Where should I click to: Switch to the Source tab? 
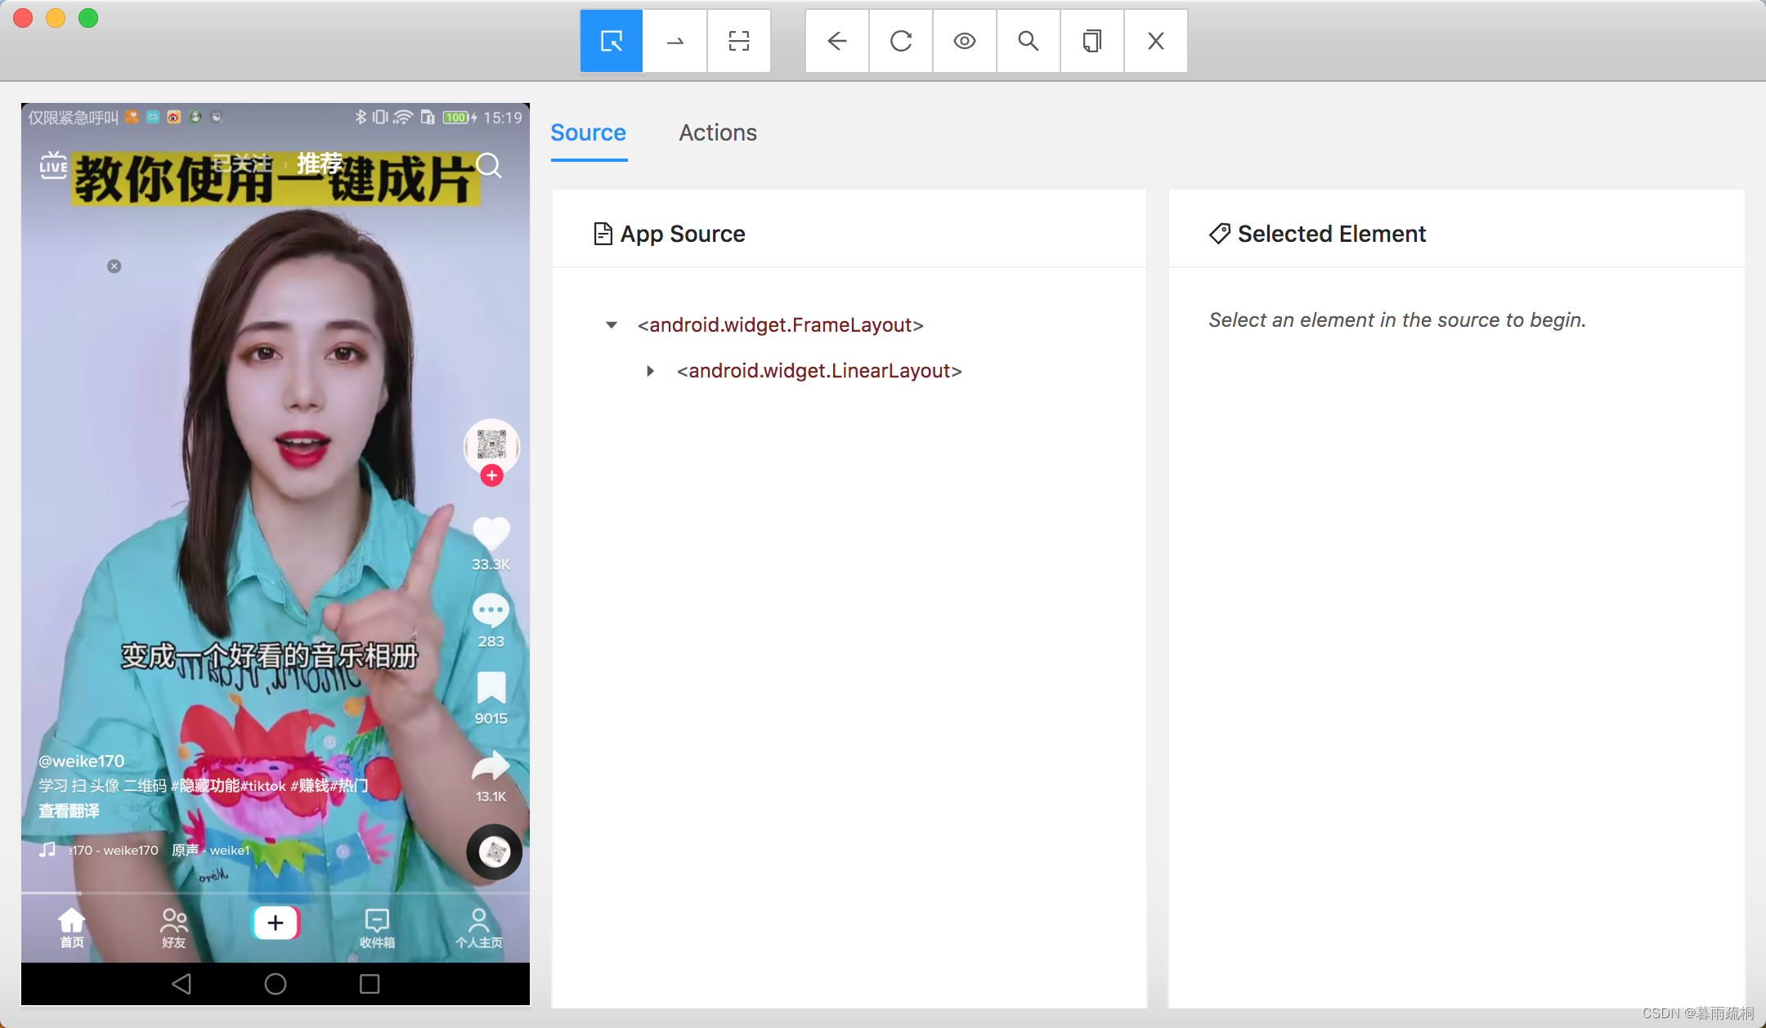pos(589,132)
